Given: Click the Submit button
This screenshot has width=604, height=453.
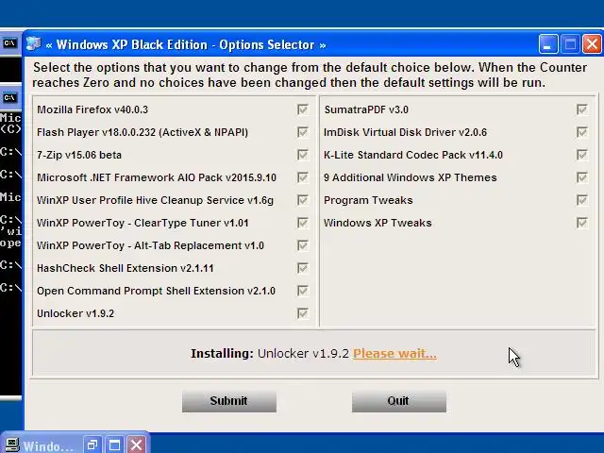Looking at the screenshot, I should tap(229, 401).
